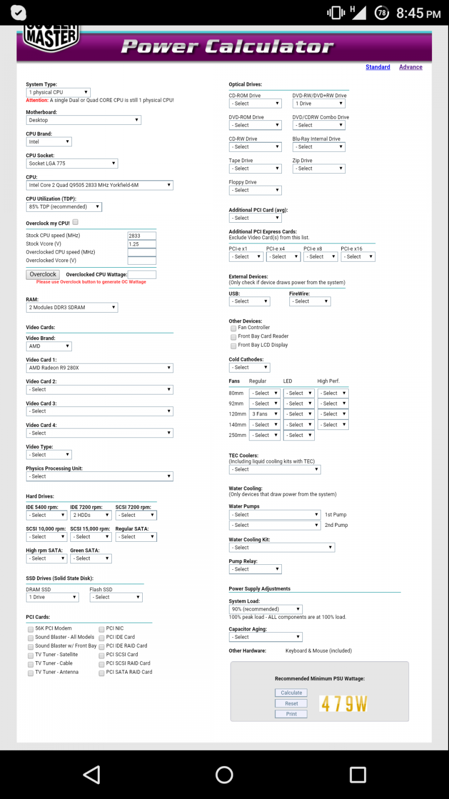The image size is (449, 799).
Task: Open Video Card 1 dropdown
Action: (x=100, y=368)
